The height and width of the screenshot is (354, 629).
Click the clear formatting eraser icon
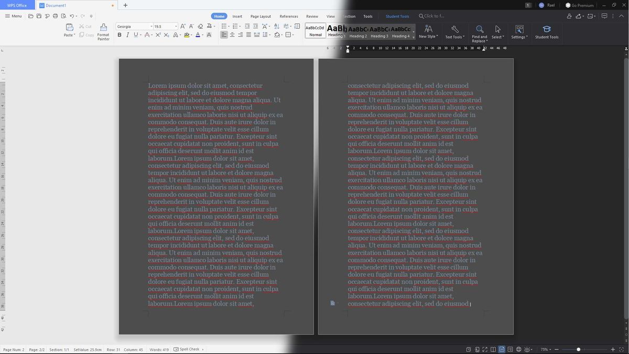(x=200, y=26)
